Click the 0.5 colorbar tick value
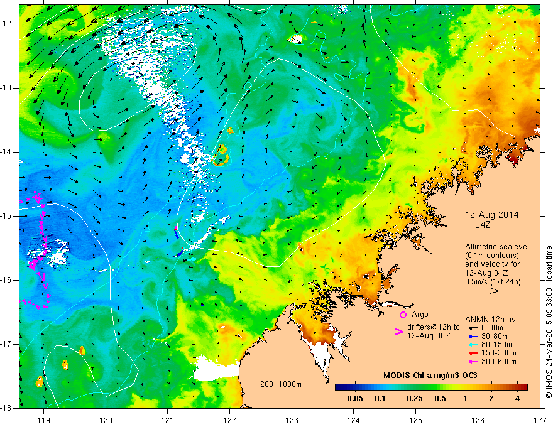 [440, 399]
